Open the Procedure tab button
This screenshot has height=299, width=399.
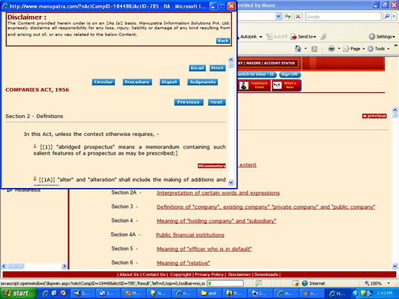pos(137,82)
